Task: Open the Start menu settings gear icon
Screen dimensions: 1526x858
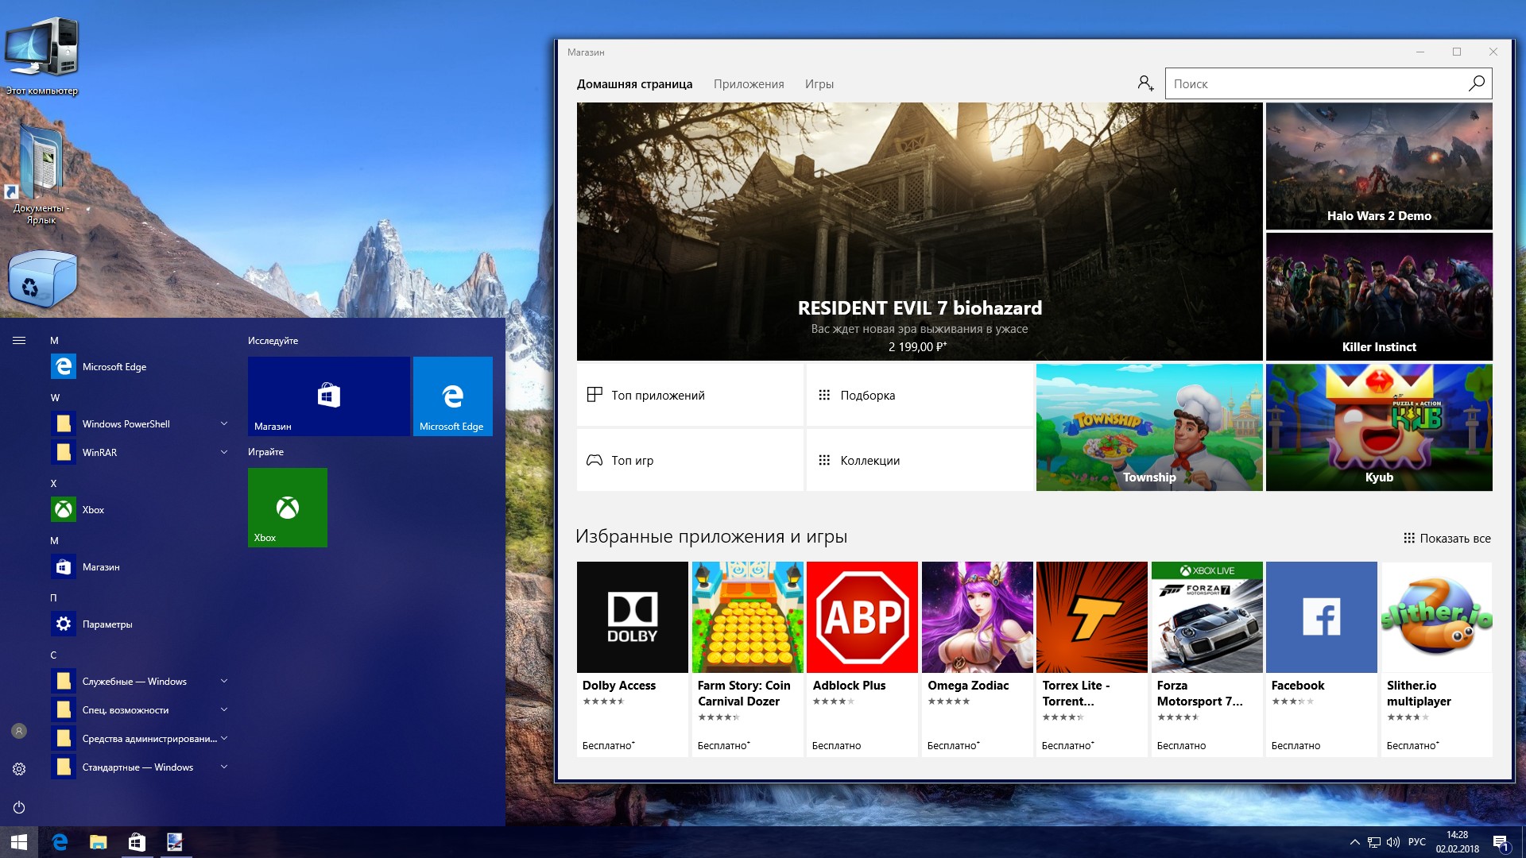Action: tap(19, 768)
